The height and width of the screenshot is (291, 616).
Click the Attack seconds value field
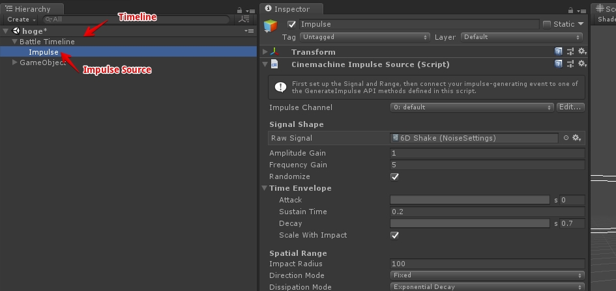572,200
